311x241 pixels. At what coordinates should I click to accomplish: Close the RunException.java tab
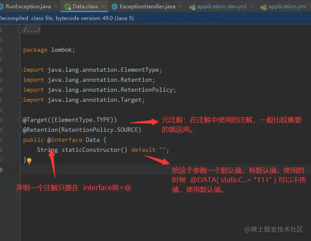tap(56, 7)
